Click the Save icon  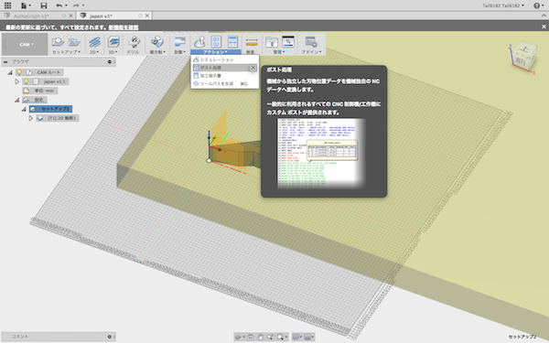[x=43, y=5]
